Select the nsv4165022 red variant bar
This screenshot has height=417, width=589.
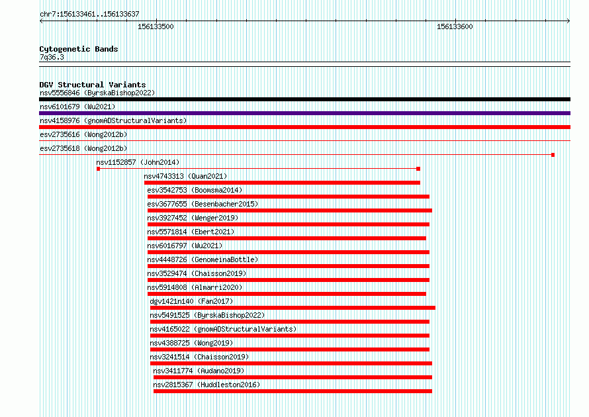coord(290,336)
